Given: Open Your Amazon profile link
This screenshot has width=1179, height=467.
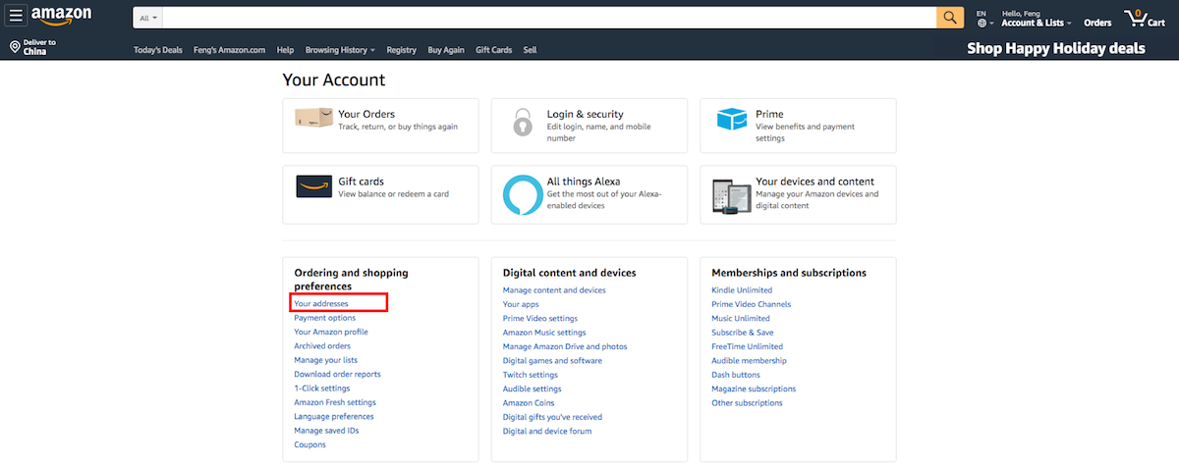Looking at the screenshot, I should point(331,332).
